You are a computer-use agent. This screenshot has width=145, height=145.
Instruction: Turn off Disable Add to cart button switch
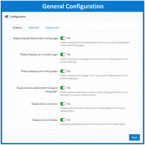pyautogui.click(x=63, y=104)
